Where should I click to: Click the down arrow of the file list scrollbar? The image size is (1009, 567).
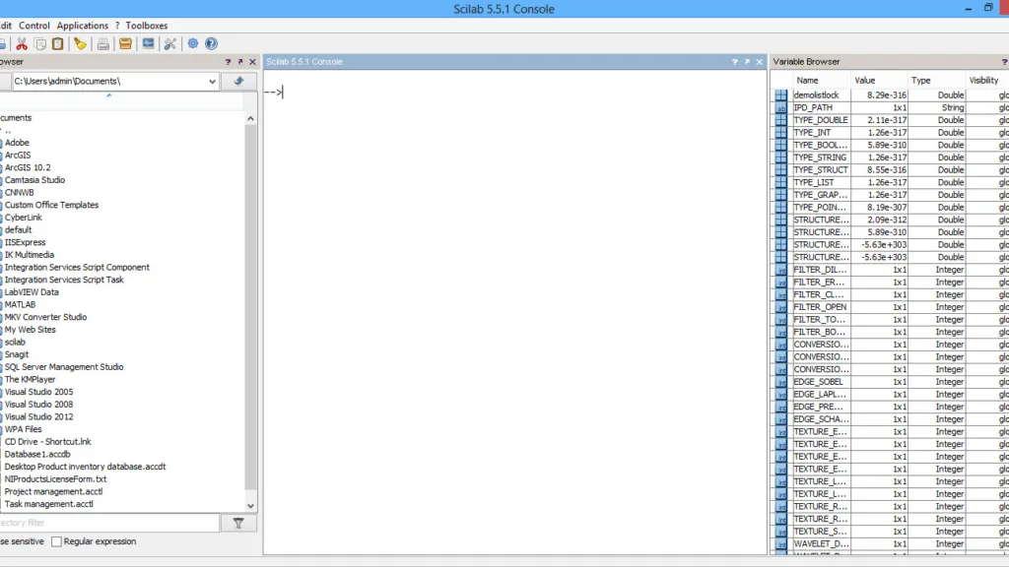click(x=250, y=506)
